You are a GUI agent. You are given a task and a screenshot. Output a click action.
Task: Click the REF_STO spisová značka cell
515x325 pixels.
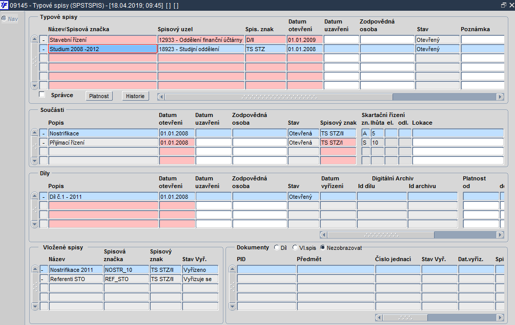pos(127,279)
